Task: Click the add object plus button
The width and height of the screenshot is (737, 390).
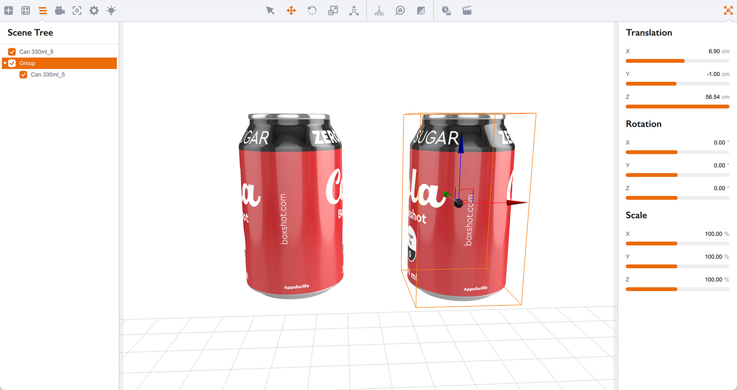Action: click(x=8, y=10)
